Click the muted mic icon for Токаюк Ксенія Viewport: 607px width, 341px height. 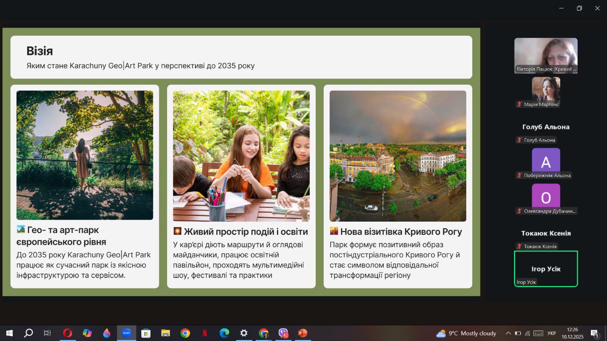520,246
